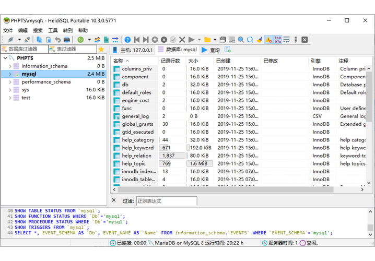The height and width of the screenshot is (261, 375).
Task: Toggle the warning triangle toolbar button
Action: coord(268,40)
